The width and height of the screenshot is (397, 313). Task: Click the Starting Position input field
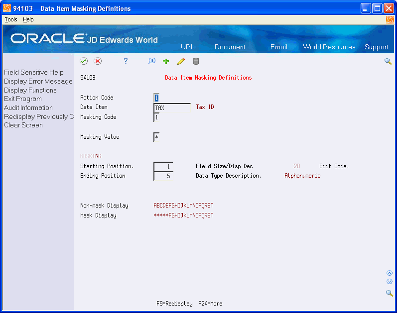163,167
